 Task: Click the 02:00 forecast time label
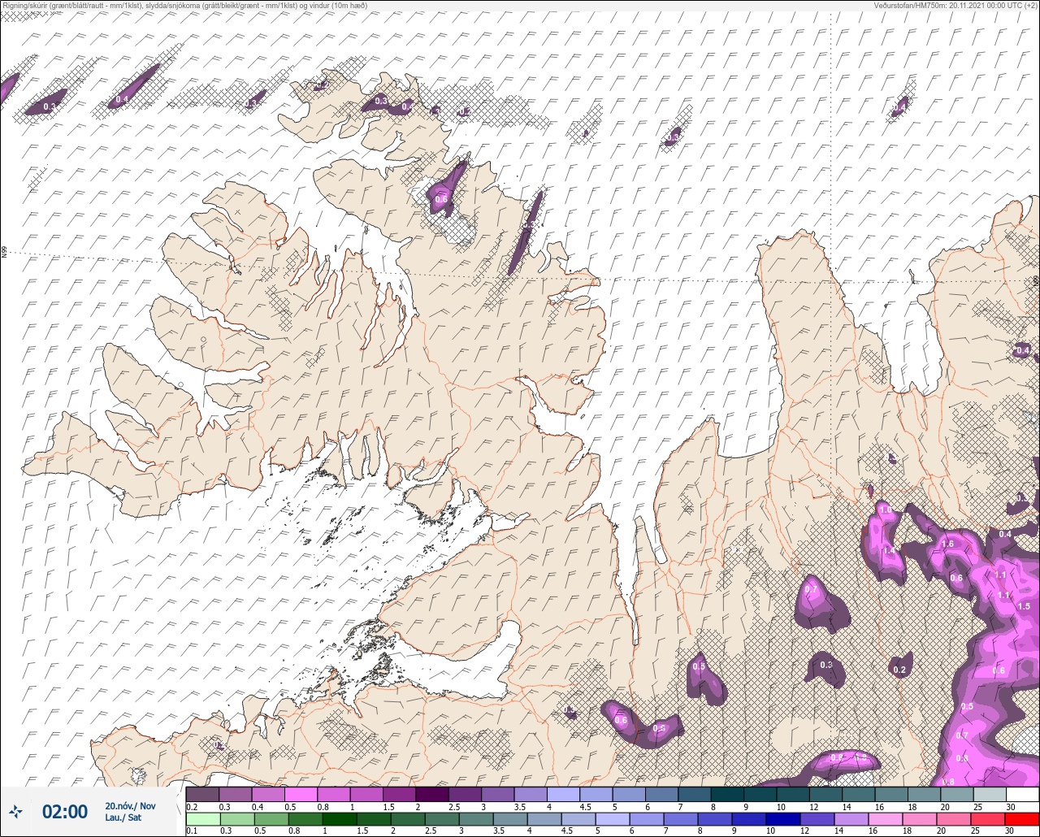(x=64, y=812)
